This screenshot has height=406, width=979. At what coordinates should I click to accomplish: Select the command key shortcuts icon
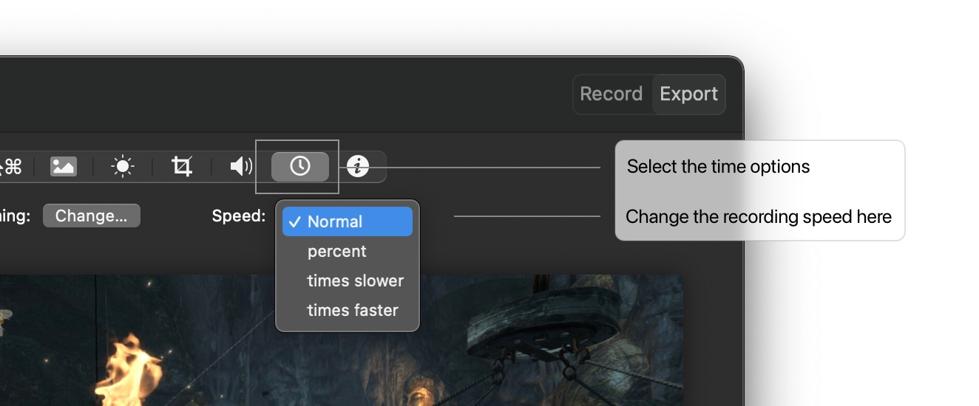tap(11, 166)
